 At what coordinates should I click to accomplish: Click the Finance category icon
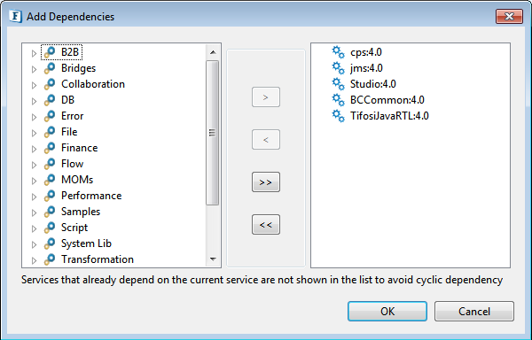(x=50, y=148)
